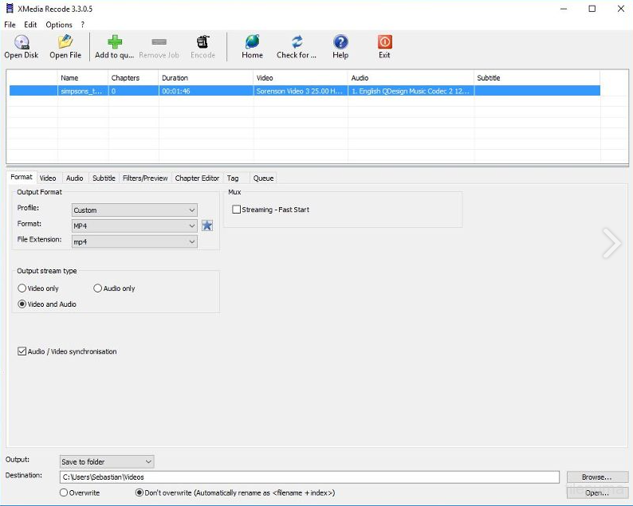Image resolution: width=633 pixels, height=506 pixels.
Task: Click the Browse... button
Action: (596, 477)
